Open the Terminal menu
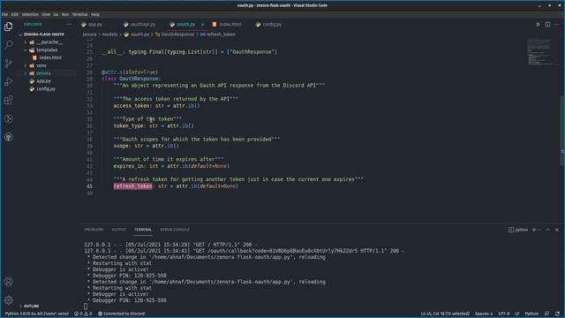This screenshot has height=318, width=565. (80, 14)
